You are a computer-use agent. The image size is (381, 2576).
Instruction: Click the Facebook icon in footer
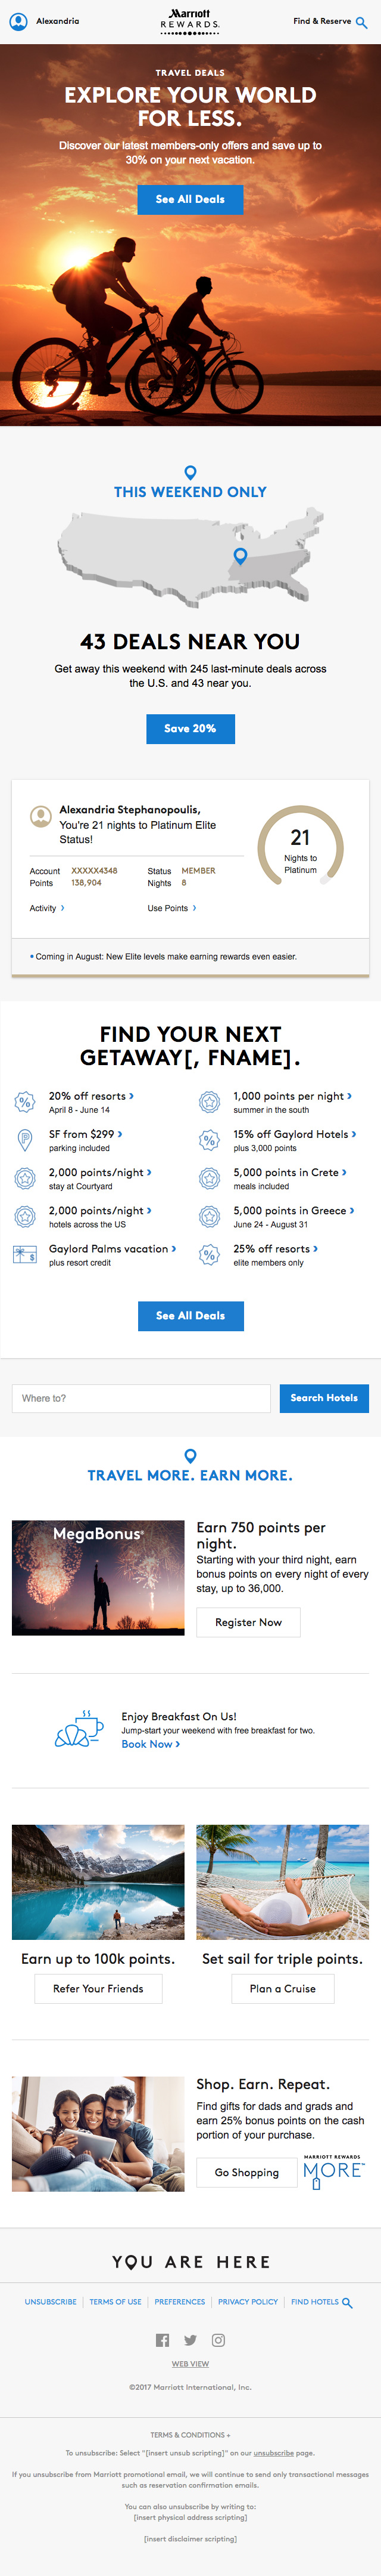pos(163,2339)
